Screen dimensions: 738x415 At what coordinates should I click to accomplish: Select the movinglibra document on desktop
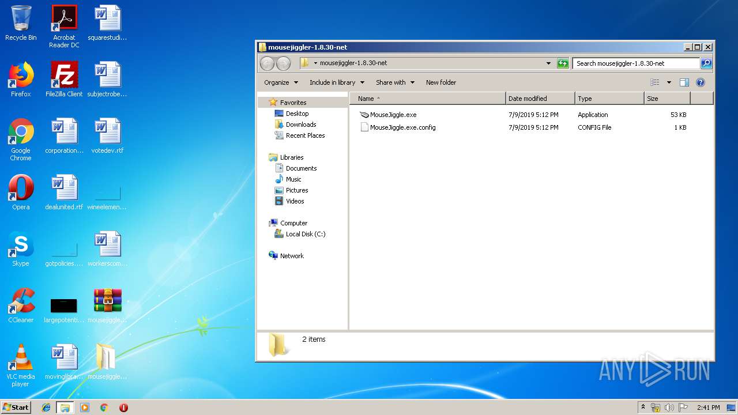pyautogui.click(x=64, y=362)
